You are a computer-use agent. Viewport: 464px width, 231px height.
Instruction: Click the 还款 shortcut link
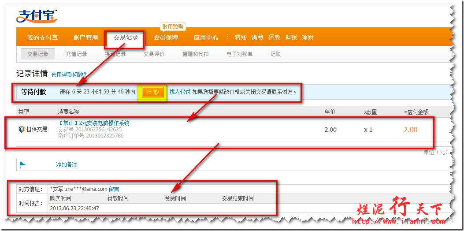pyautogui.click(x=275, y=37)
